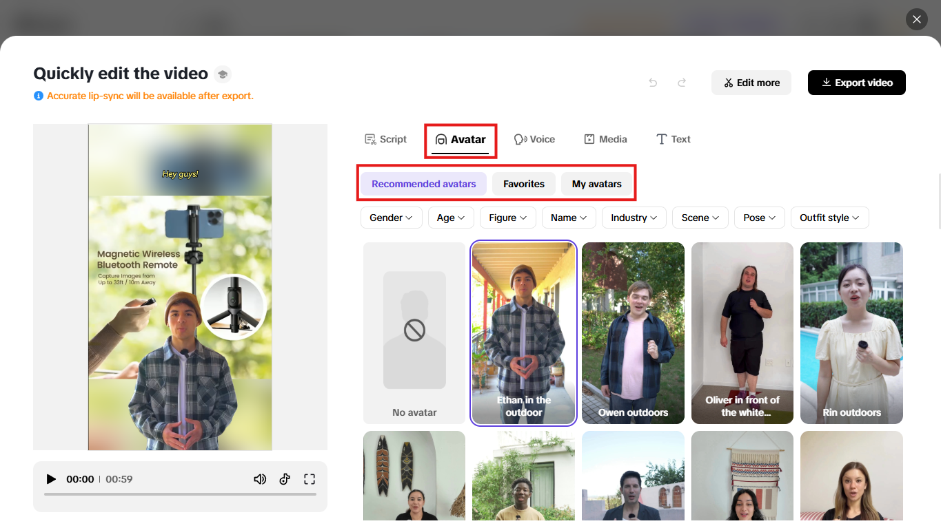The image size is (941, 528).
Task: Pick the avatar standing by green door
Action: (524, 476)
